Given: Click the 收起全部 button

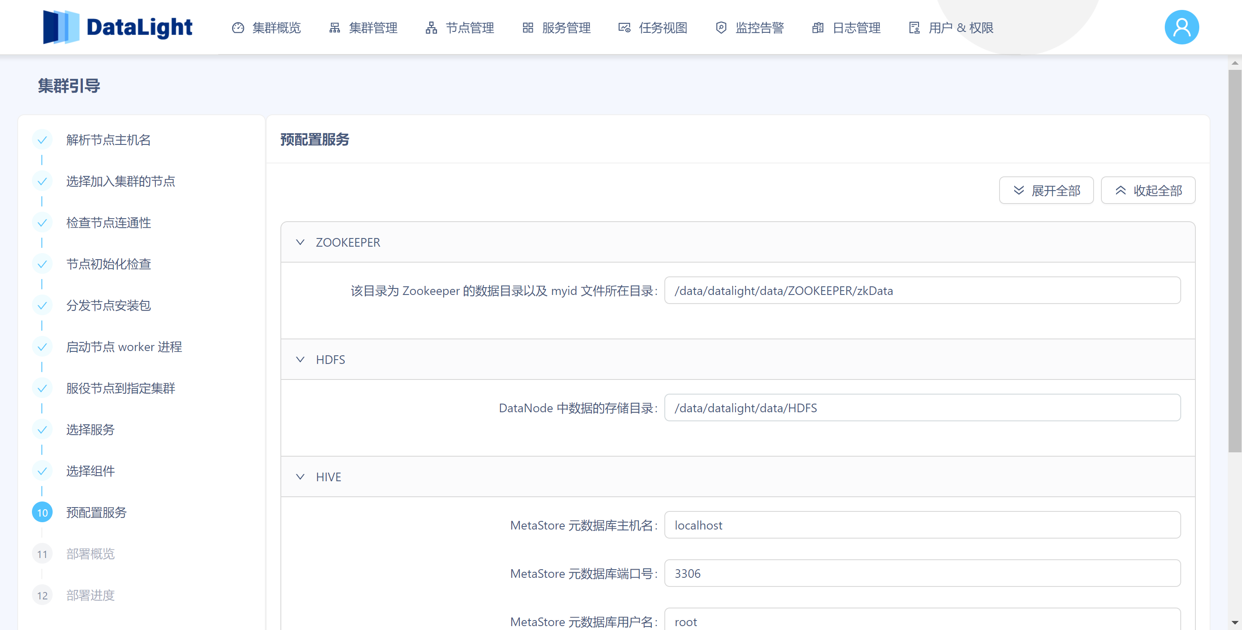Looking at the screenshot, I should click(x=1148, y=191).
